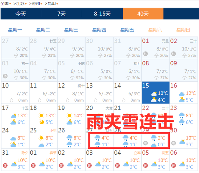199x173 pixels.
Task: Click the cloudy icon on date 16
Action: 181,94
